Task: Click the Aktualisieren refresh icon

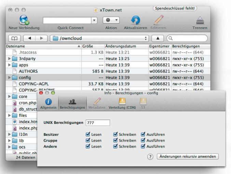Action: pyautogui.click(x=135, y=20)
